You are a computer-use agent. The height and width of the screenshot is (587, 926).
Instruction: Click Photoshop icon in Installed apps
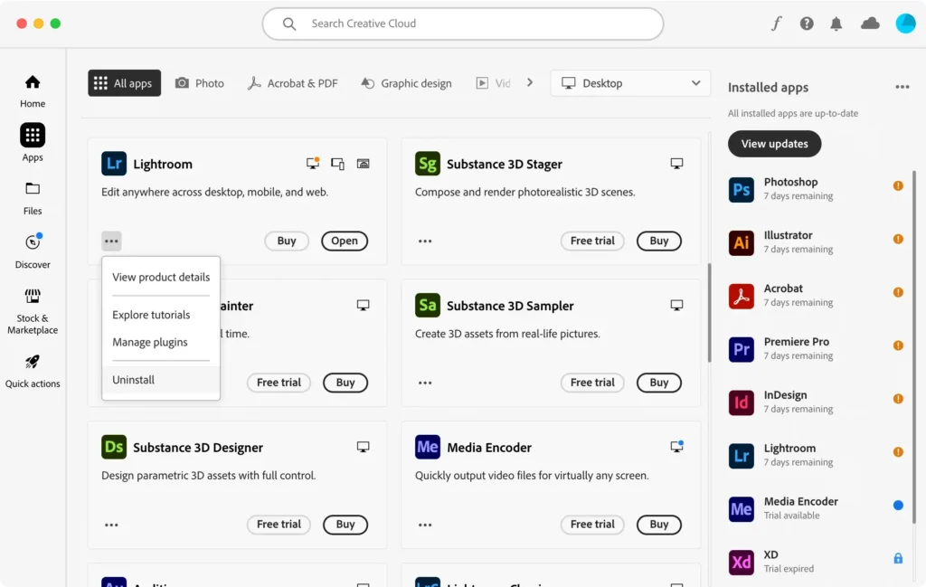click(x=742, y=190)
